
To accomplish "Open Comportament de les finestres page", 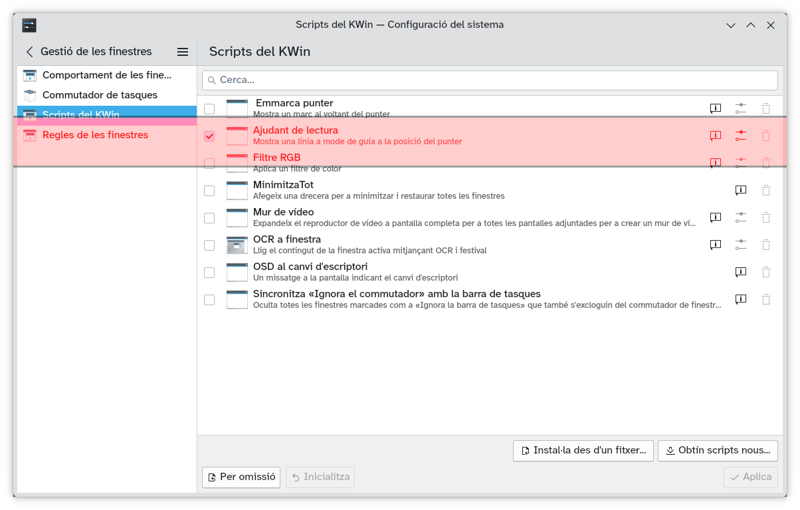I will 107,75.
